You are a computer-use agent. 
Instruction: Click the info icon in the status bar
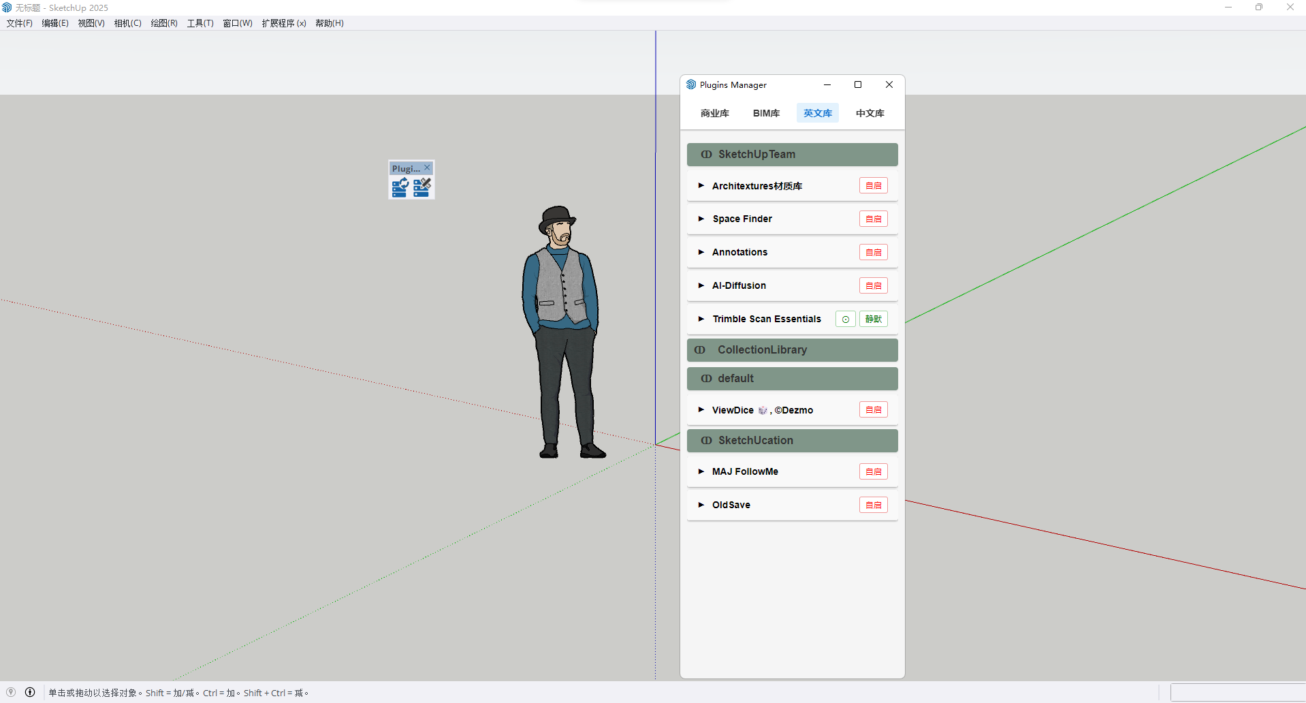(30, 692)
